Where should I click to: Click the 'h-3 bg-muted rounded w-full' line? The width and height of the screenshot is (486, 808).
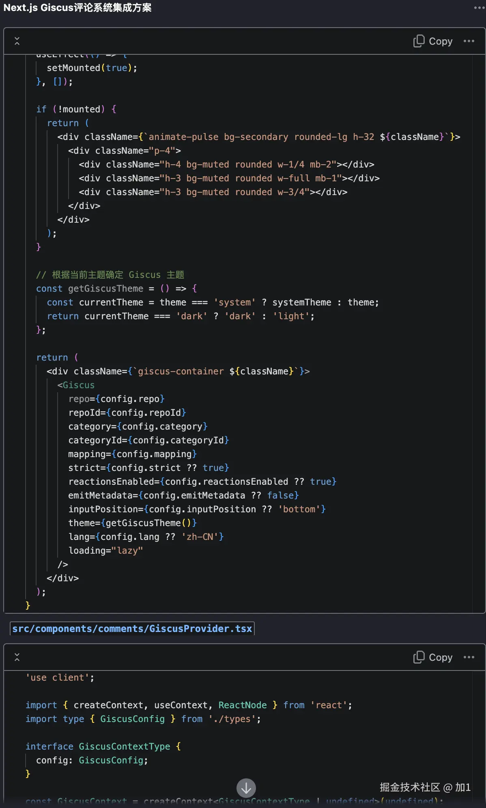229,178
